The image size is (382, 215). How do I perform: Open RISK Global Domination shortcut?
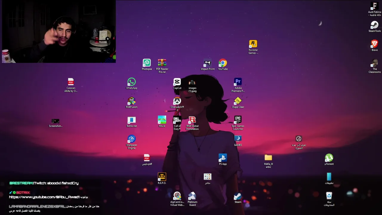[x=192, y=123]
